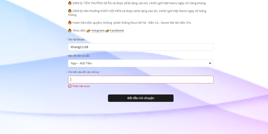This screenshot has height=134, width=268.
Task: Open the Facebook link
Action: [117, 30]
